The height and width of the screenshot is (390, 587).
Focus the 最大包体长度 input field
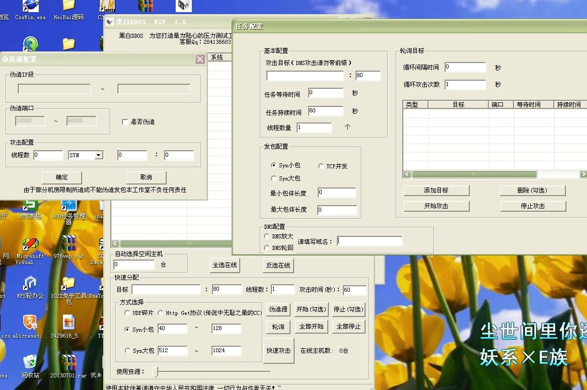pyautogui.click(x=337, y=210)
